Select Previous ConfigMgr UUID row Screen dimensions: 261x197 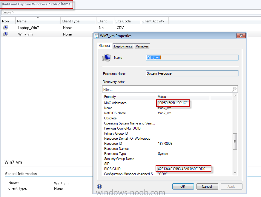pos(167,128)
